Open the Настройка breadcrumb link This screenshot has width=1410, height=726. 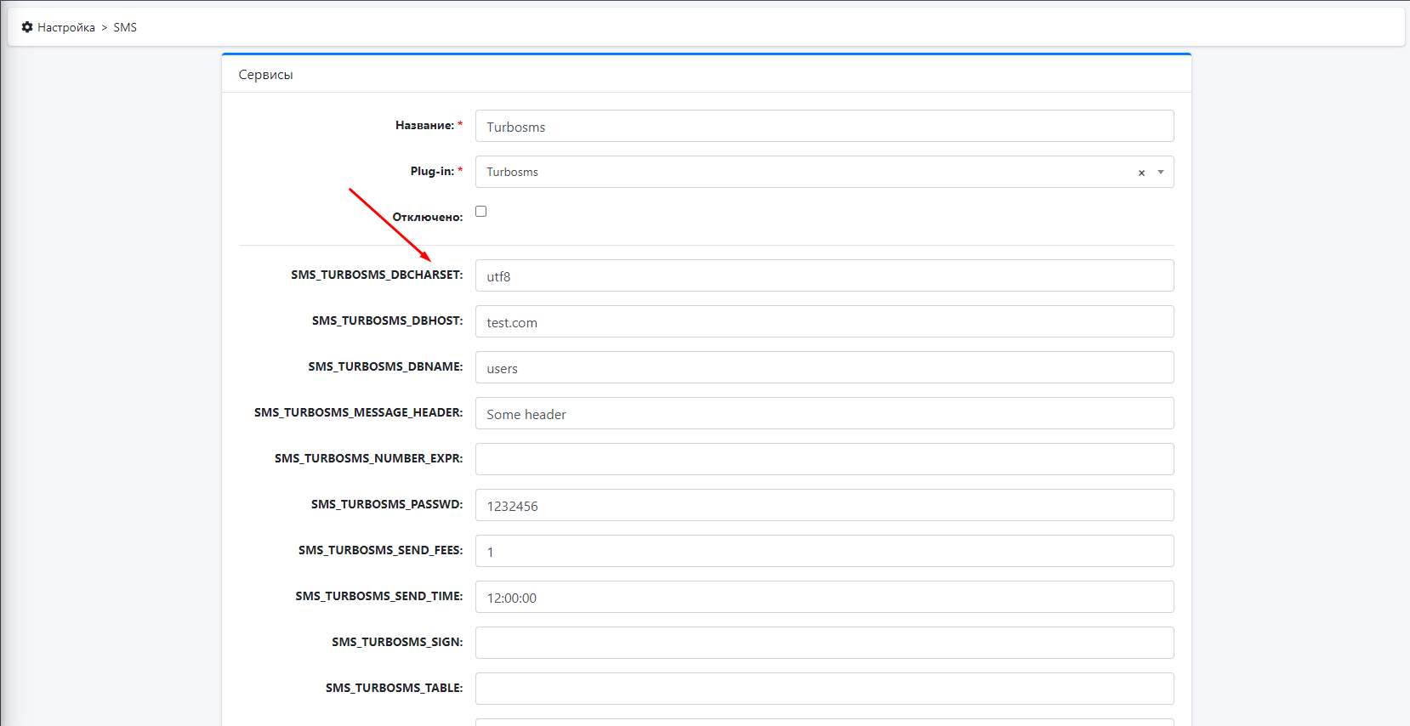click(x=65, y=27)
